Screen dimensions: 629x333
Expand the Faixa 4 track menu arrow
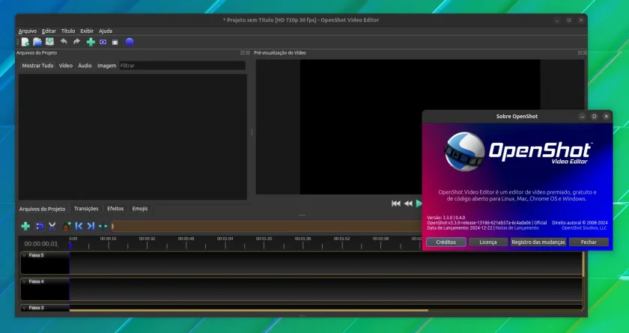(x=24, y=281)
